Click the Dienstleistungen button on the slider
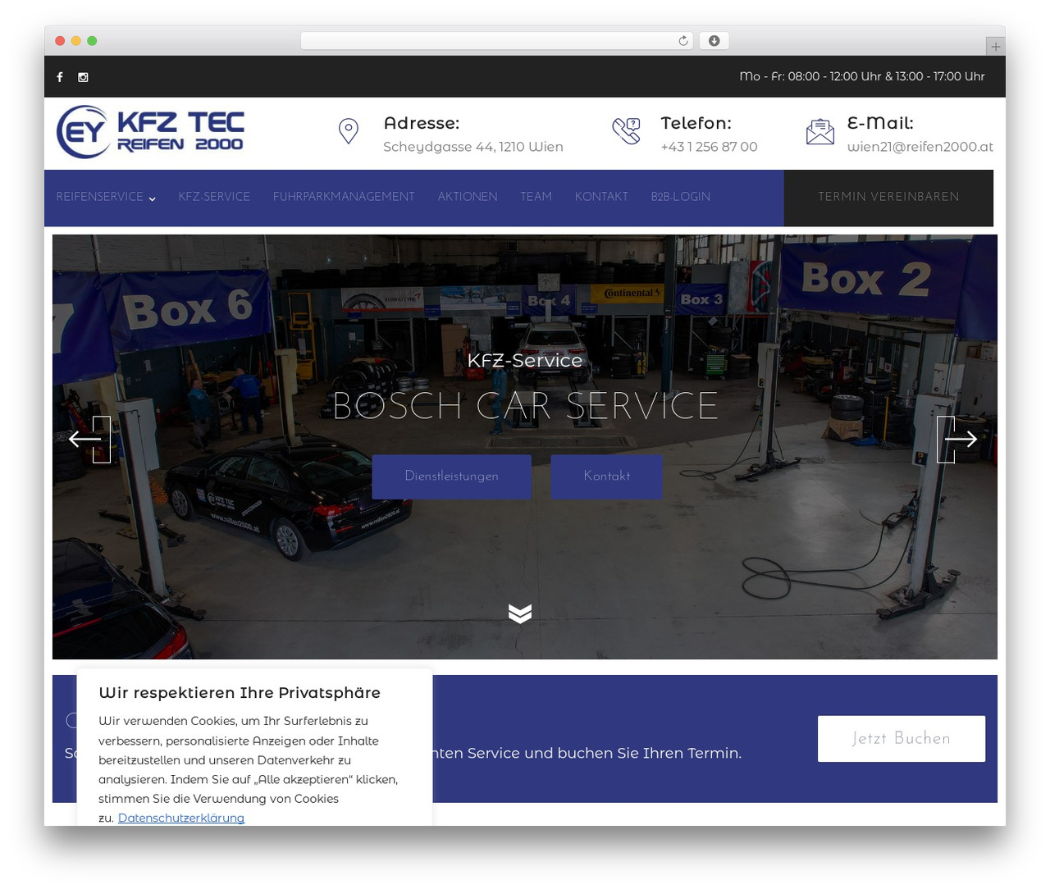This screenshot has width=1050, height=889. (x=452, y=476)
